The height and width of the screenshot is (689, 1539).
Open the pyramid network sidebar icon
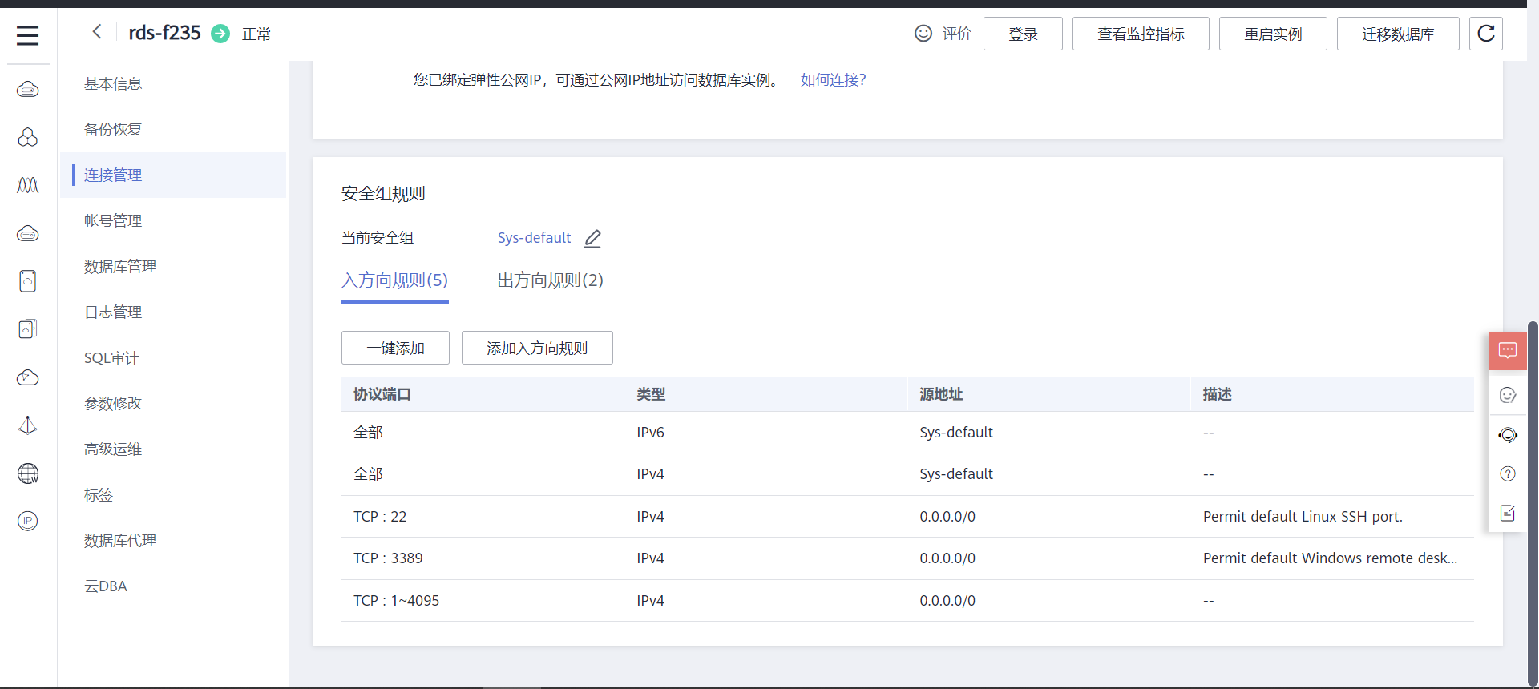(x=28, y=425)
